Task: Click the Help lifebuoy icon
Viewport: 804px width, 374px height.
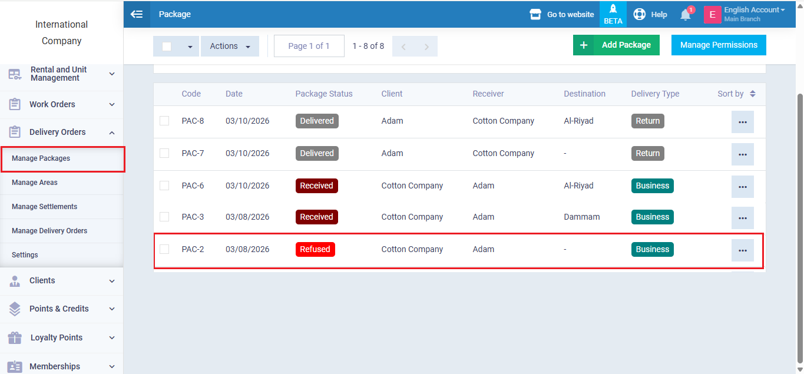Action: coord(639,14)
